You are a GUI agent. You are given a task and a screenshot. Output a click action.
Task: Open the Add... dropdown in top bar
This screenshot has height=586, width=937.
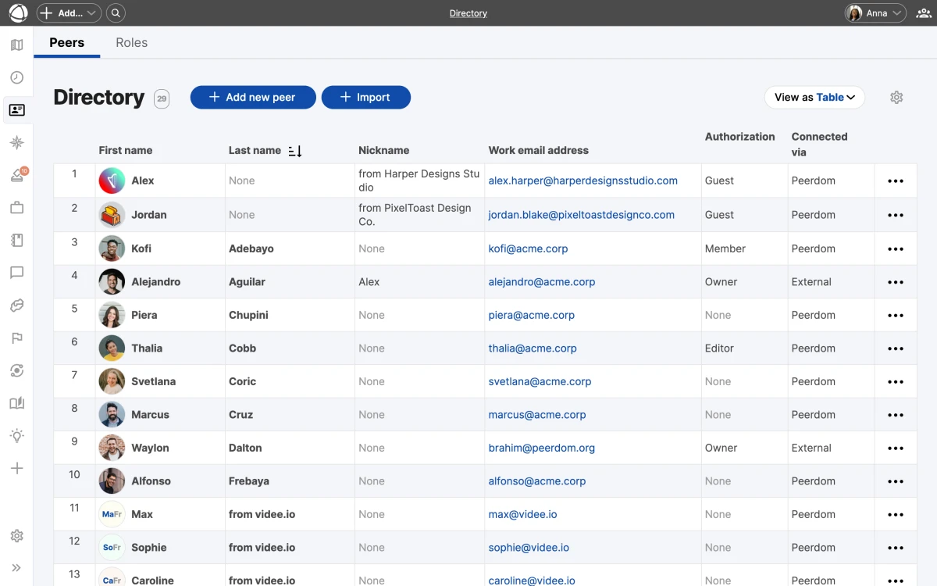(68, 13)
